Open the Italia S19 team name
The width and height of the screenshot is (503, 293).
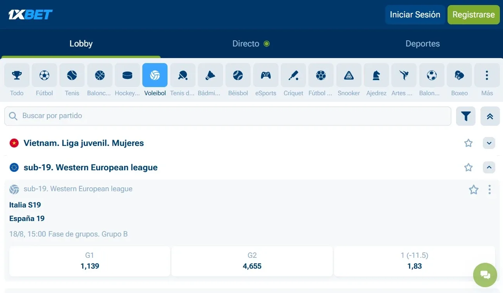[25, 205]
